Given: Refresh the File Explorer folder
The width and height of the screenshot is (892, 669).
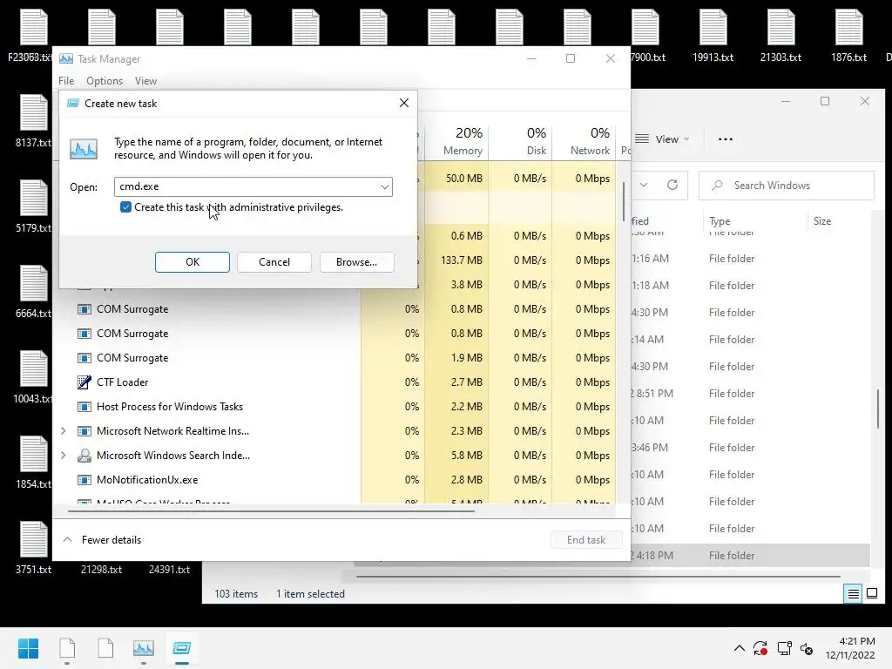Looking at the screenshot, I should pos(672,185).
